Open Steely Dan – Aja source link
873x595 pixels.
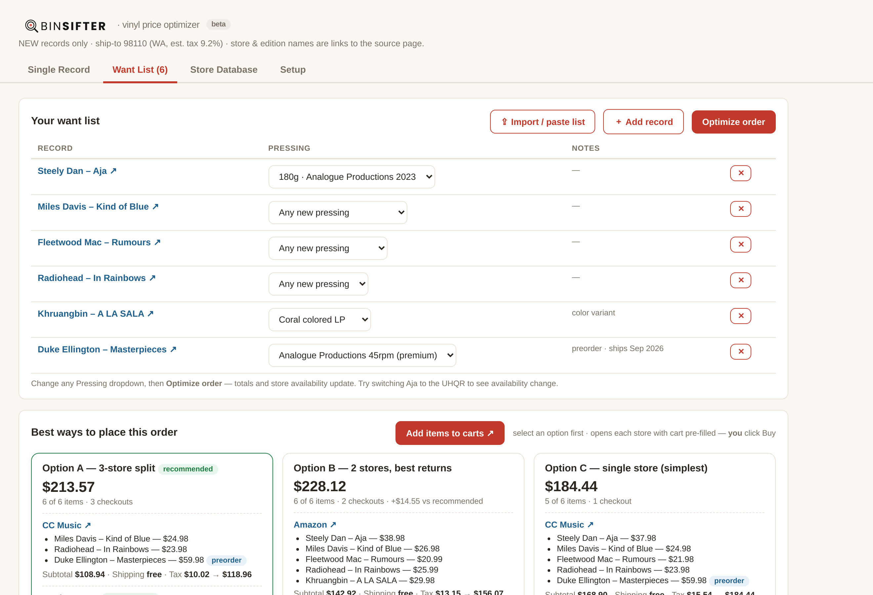[x=77, y=171]
